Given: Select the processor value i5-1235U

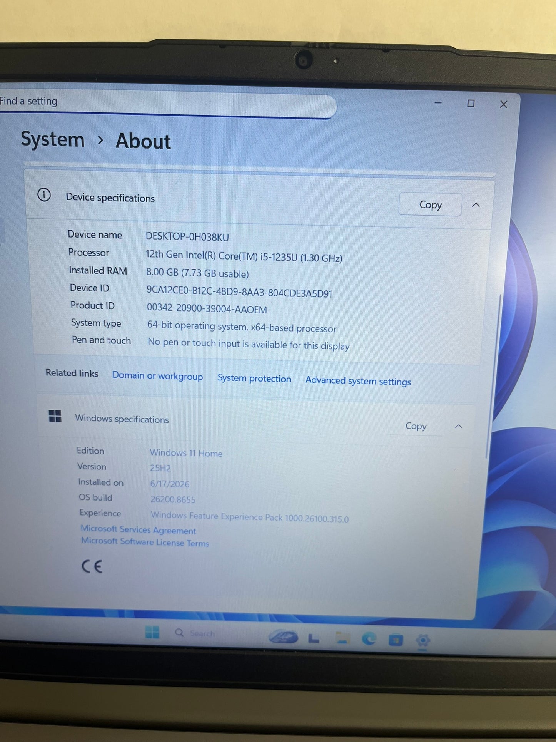Looking at the screenshot, I should click(x=244, y=256).
